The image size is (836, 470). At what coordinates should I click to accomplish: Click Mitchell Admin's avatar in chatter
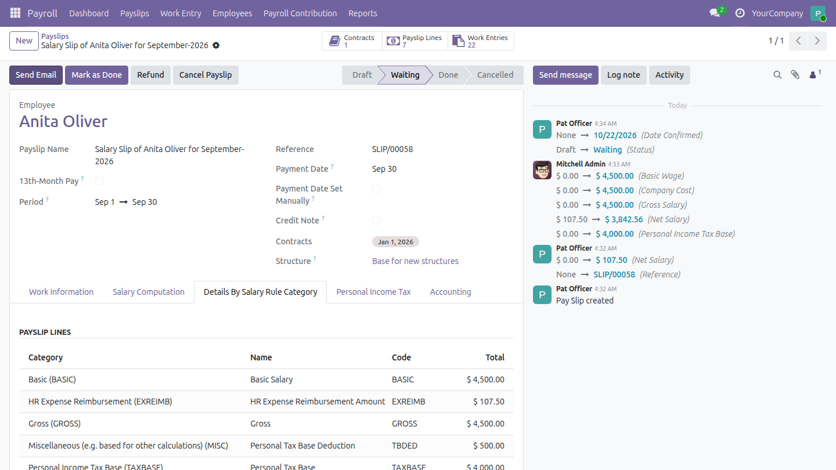542,170
